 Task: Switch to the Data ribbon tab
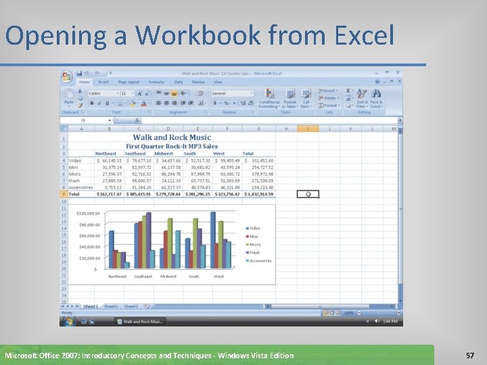point(179,82)
